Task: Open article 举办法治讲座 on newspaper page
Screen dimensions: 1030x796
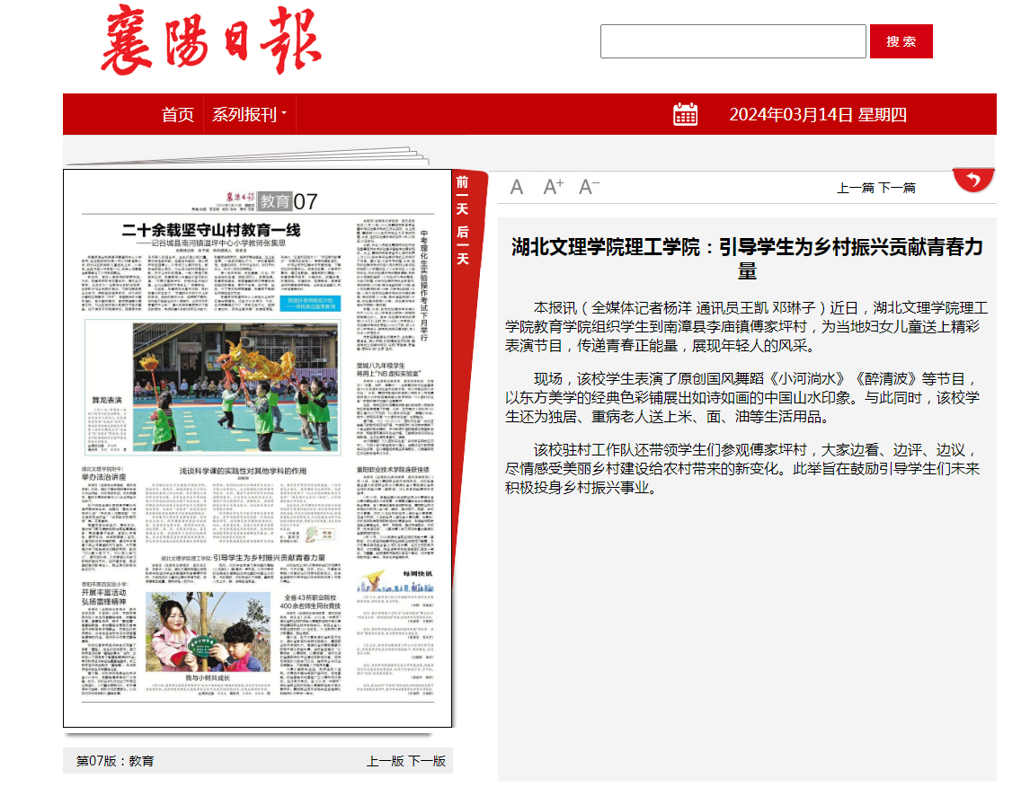Action: (x=103, y=477)
